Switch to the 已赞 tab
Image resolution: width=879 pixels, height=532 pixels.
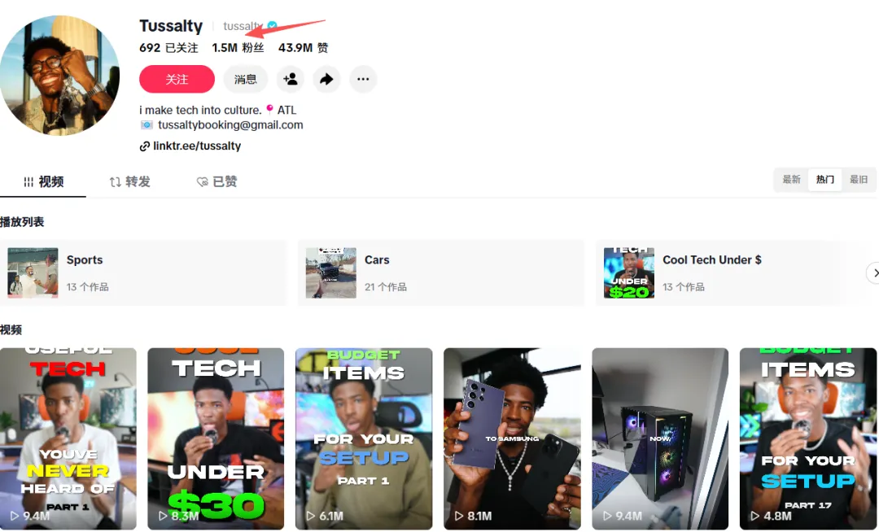tap(217, 182)
